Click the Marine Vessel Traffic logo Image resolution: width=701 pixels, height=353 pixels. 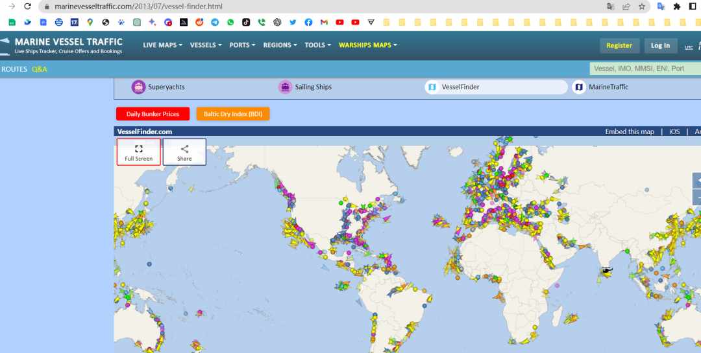[62, 45]
